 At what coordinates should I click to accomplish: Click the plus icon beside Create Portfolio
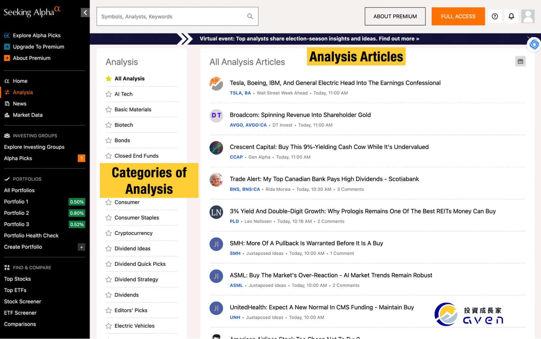pos(82,247)
